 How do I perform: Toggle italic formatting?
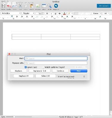51,13
